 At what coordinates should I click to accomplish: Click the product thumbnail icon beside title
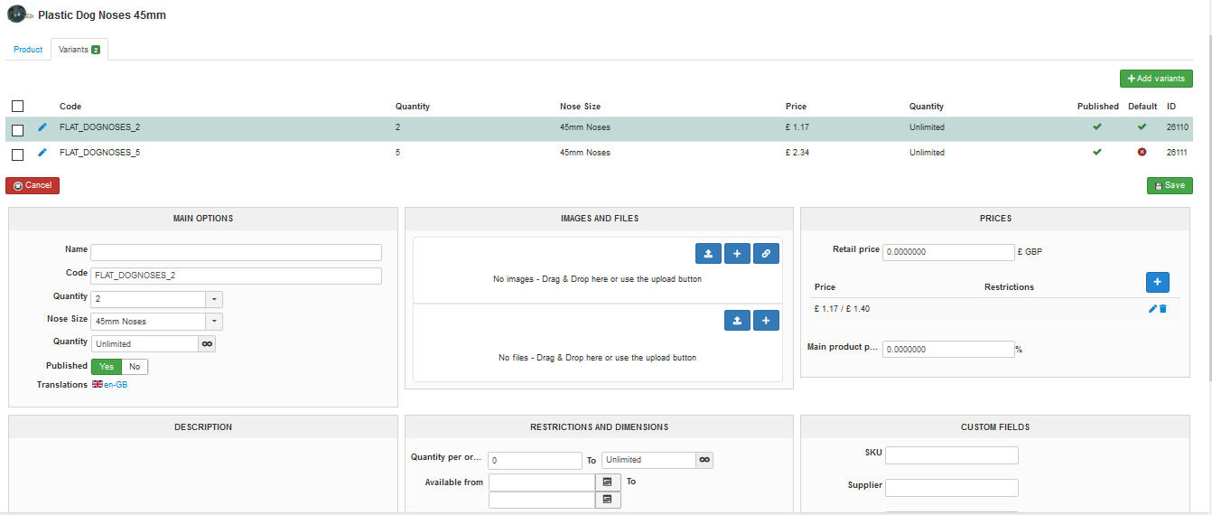20,14
